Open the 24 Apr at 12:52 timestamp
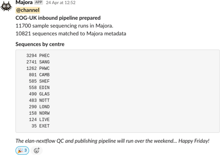The height and width of the screenshot is (155, 220). 61,3
